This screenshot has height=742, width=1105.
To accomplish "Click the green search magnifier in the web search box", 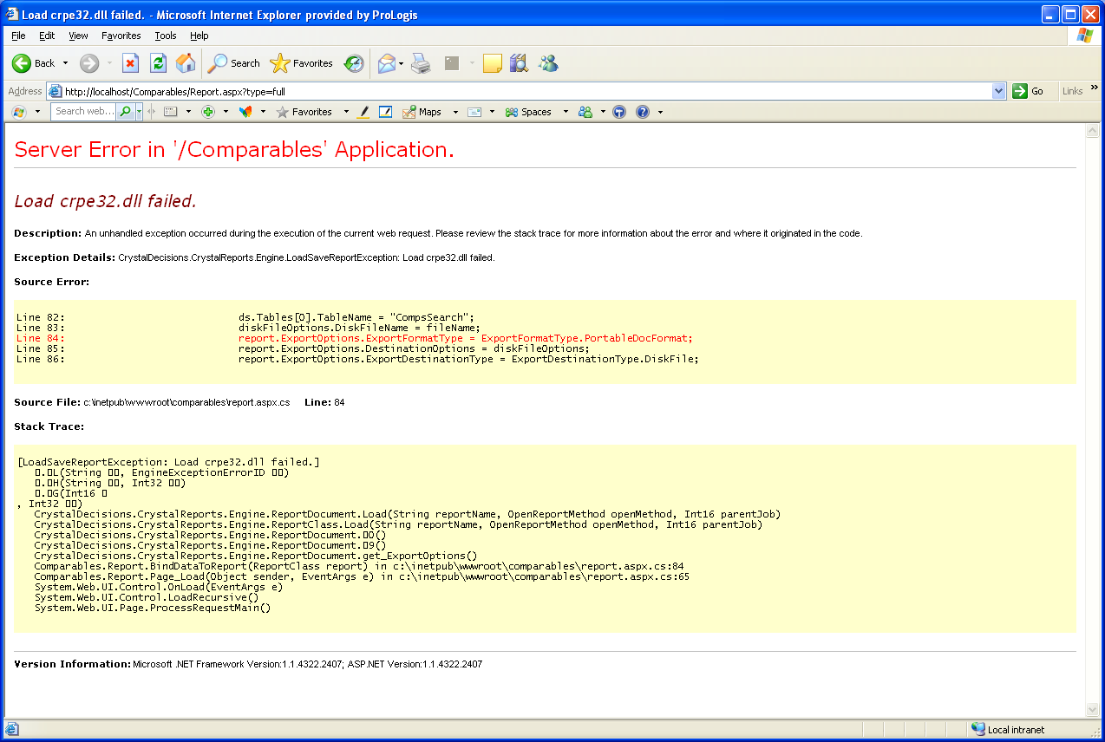I will (126, 112).
